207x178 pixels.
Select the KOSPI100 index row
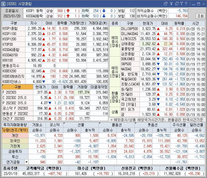click(55, 34)
